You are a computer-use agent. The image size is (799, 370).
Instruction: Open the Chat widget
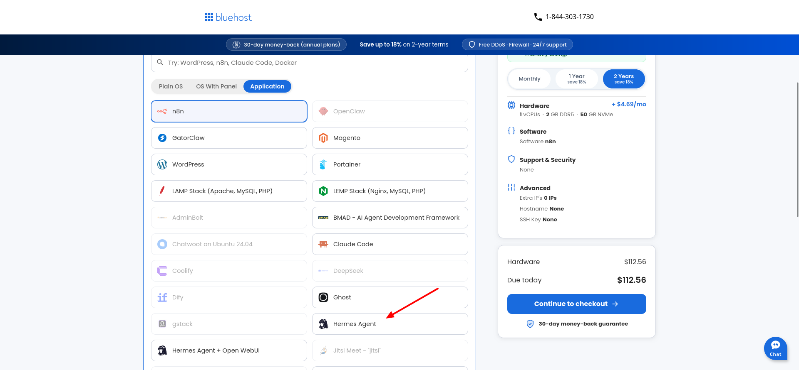coord(776,348)
